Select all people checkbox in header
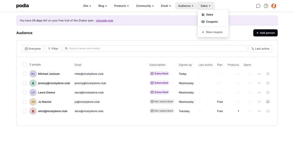The height and width of the screenshot is (158, 294). pyautogui.click(x=24, y=65)
